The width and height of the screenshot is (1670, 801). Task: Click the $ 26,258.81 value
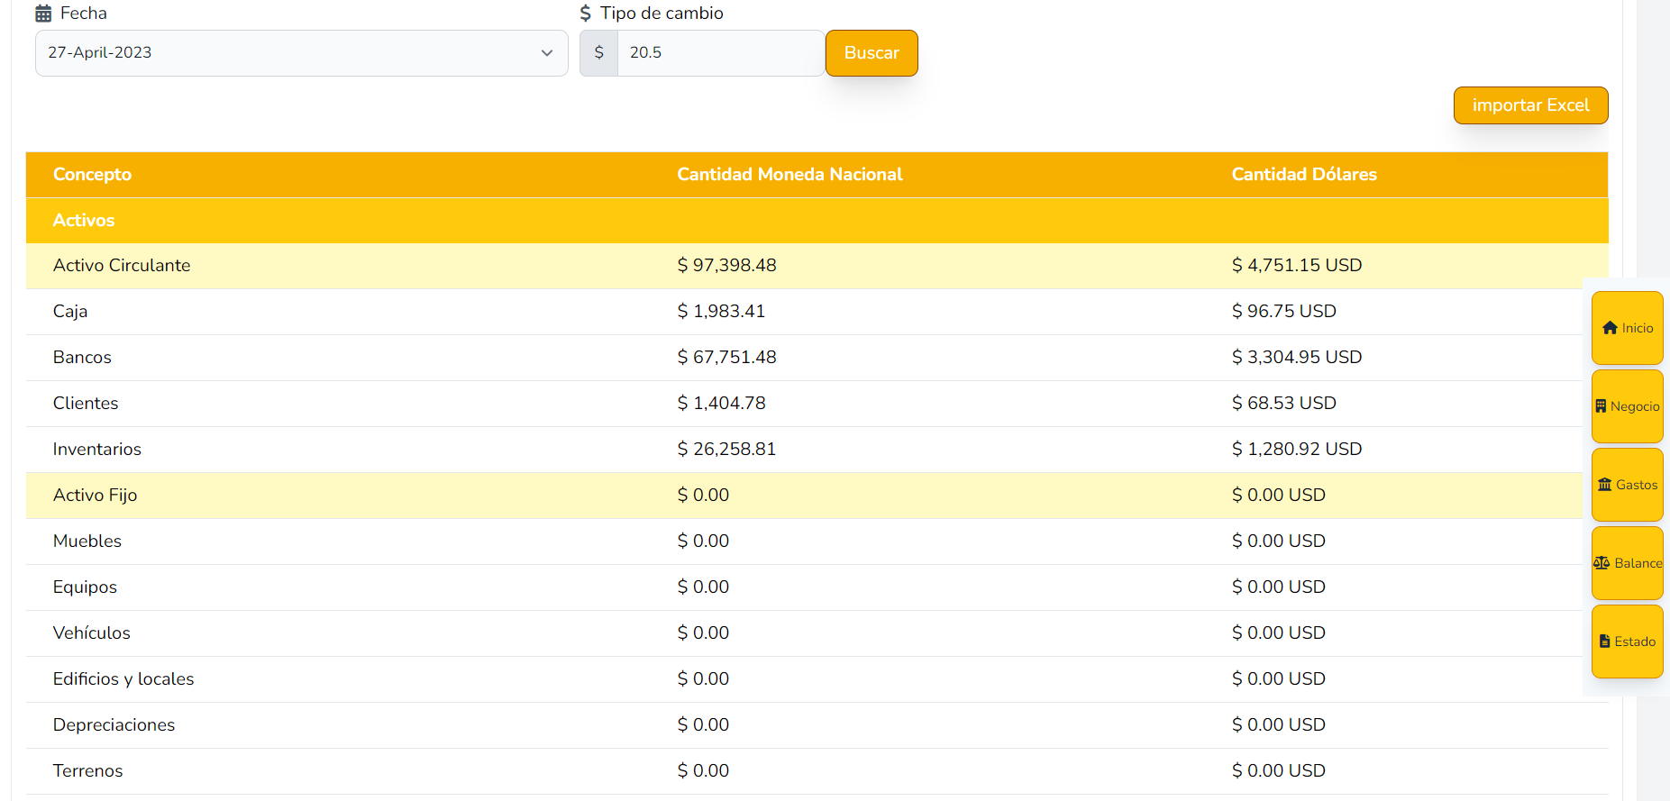tap(726, 450)
